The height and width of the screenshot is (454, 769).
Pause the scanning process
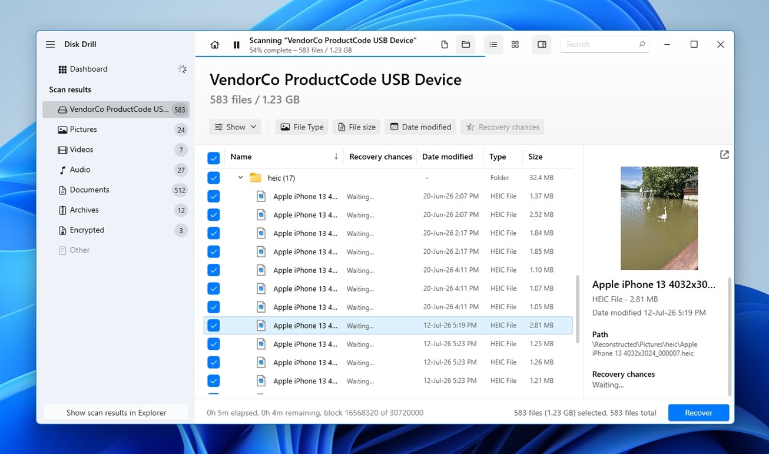point(236,45)
